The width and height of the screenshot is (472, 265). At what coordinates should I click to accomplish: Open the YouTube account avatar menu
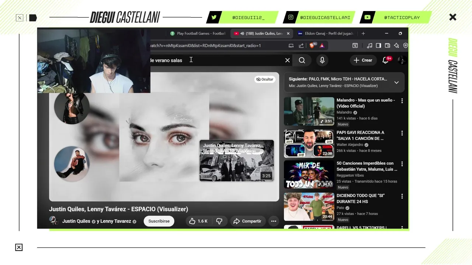(402, 60)
